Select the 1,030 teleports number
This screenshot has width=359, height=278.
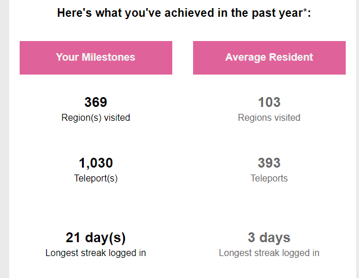pyautogui.click(x=95, y=163)
